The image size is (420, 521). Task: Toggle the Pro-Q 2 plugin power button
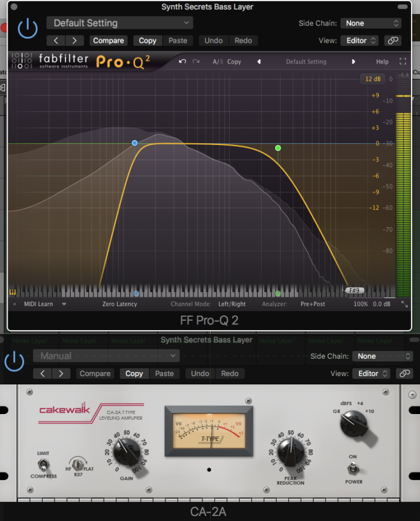[x=27, y=29]
